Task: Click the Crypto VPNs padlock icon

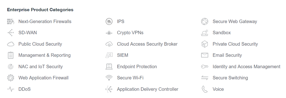Action: tap(109, 33)
